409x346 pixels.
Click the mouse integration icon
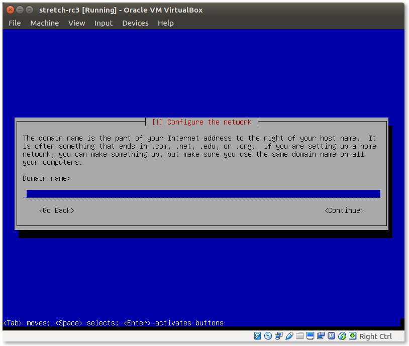[342, 336]
